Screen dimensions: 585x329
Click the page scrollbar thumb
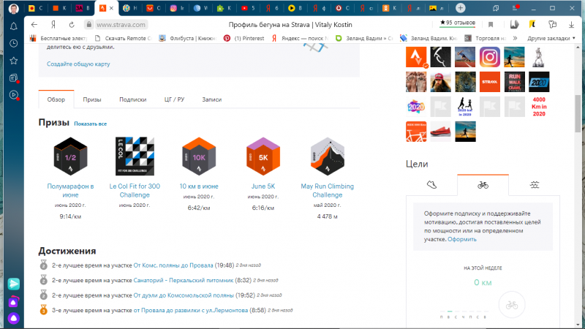coord(578,113)
